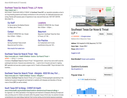Open the Allergists 8333 9th Ave result
The width and height of the screenshot is (127, 98).
(x=32, y=73)
